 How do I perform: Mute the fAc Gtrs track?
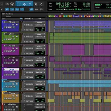point(17,60)
